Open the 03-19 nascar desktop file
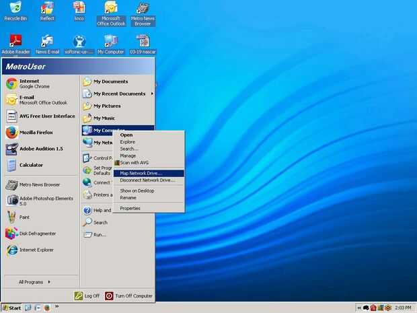Image resolution: width=417 pixels, height=313 pixels. pos(143,44)
